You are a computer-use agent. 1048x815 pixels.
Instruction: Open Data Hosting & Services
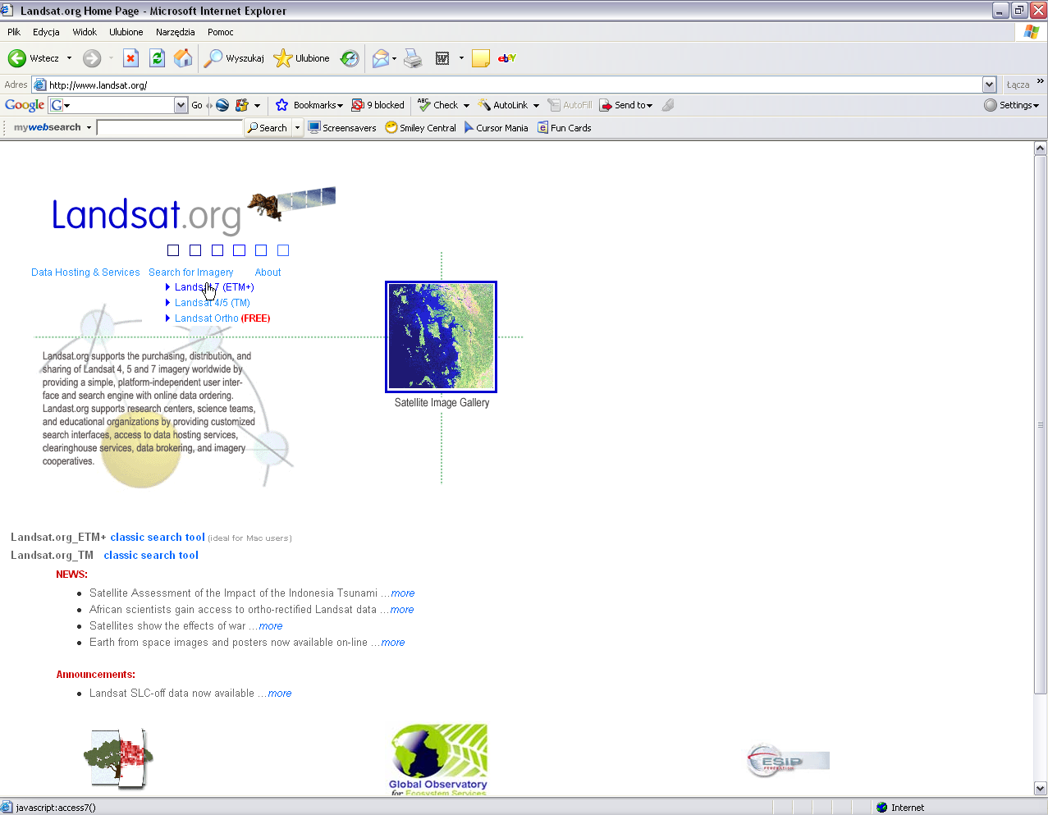85,272
